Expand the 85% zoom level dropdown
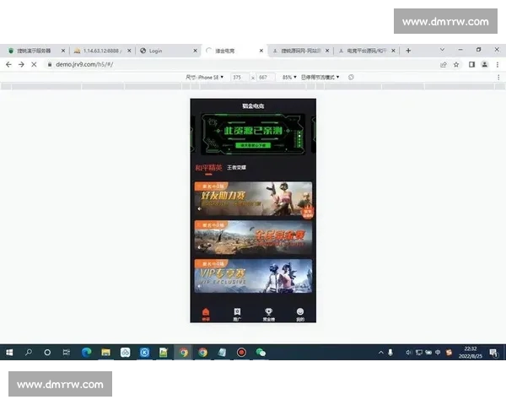Viewport: 506px width, 405px height. (x=288, y=77)
